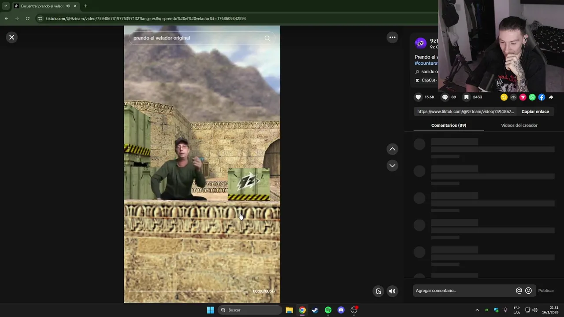Image resolution: width=564 pixels, height=317 pixels.
Task: Close the TikTok browser tab
Action: (x=75, y=6)
